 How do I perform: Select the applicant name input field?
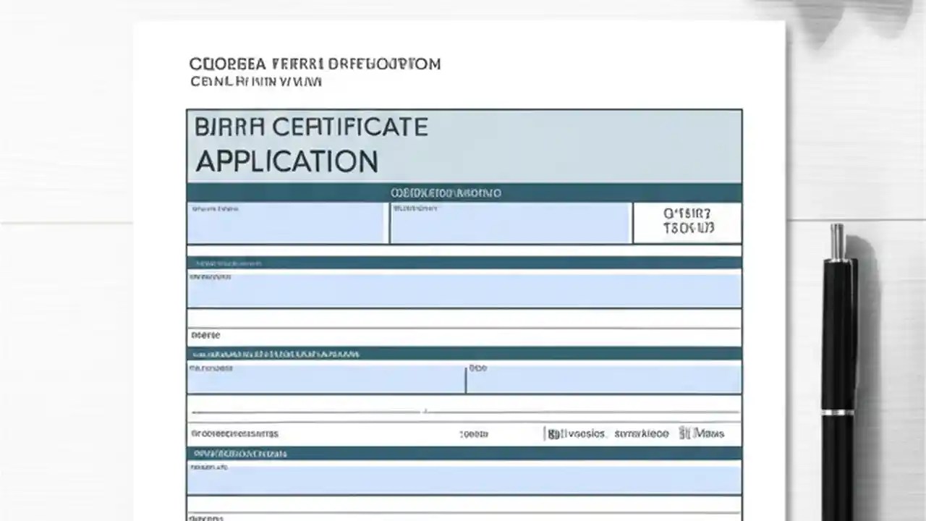286,223
